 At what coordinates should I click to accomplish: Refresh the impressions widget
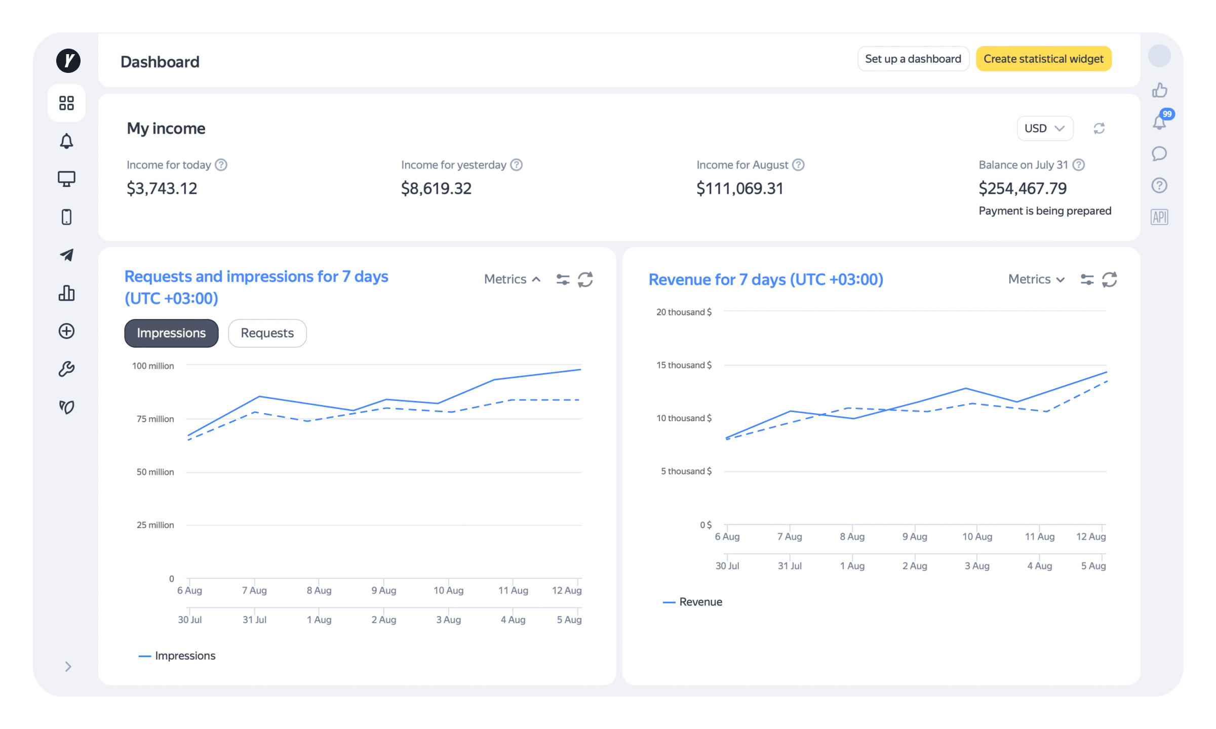pyautogui.click(x=585, y=279)
